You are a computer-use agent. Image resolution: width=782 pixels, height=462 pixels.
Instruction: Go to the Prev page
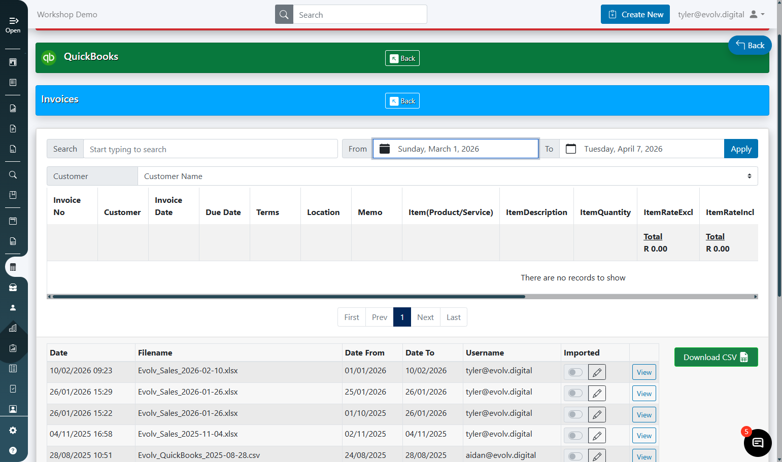pyautogui.click(x=380, y=317)
